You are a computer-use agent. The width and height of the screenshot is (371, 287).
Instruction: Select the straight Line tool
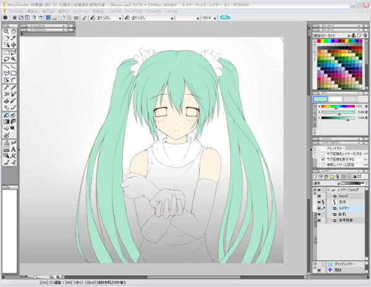(x=6, y=66)
